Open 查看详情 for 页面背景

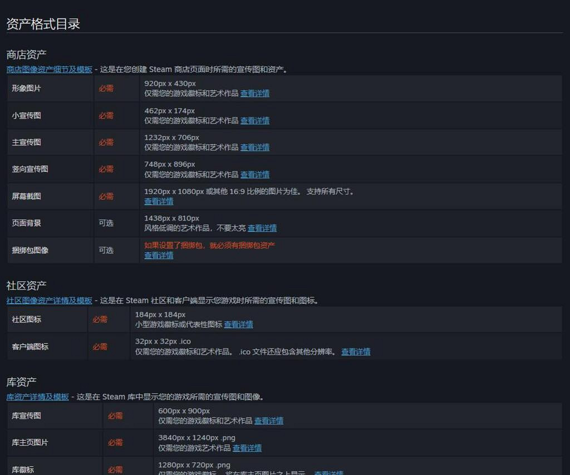click(x=262, y=228)
